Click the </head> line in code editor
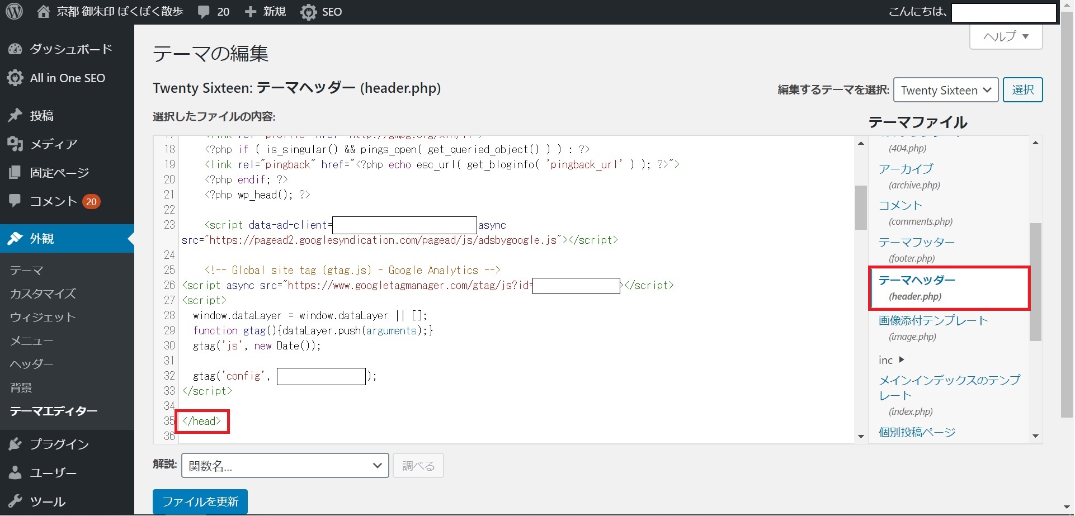Screen dimensions: 1075x516 [202, 421]
